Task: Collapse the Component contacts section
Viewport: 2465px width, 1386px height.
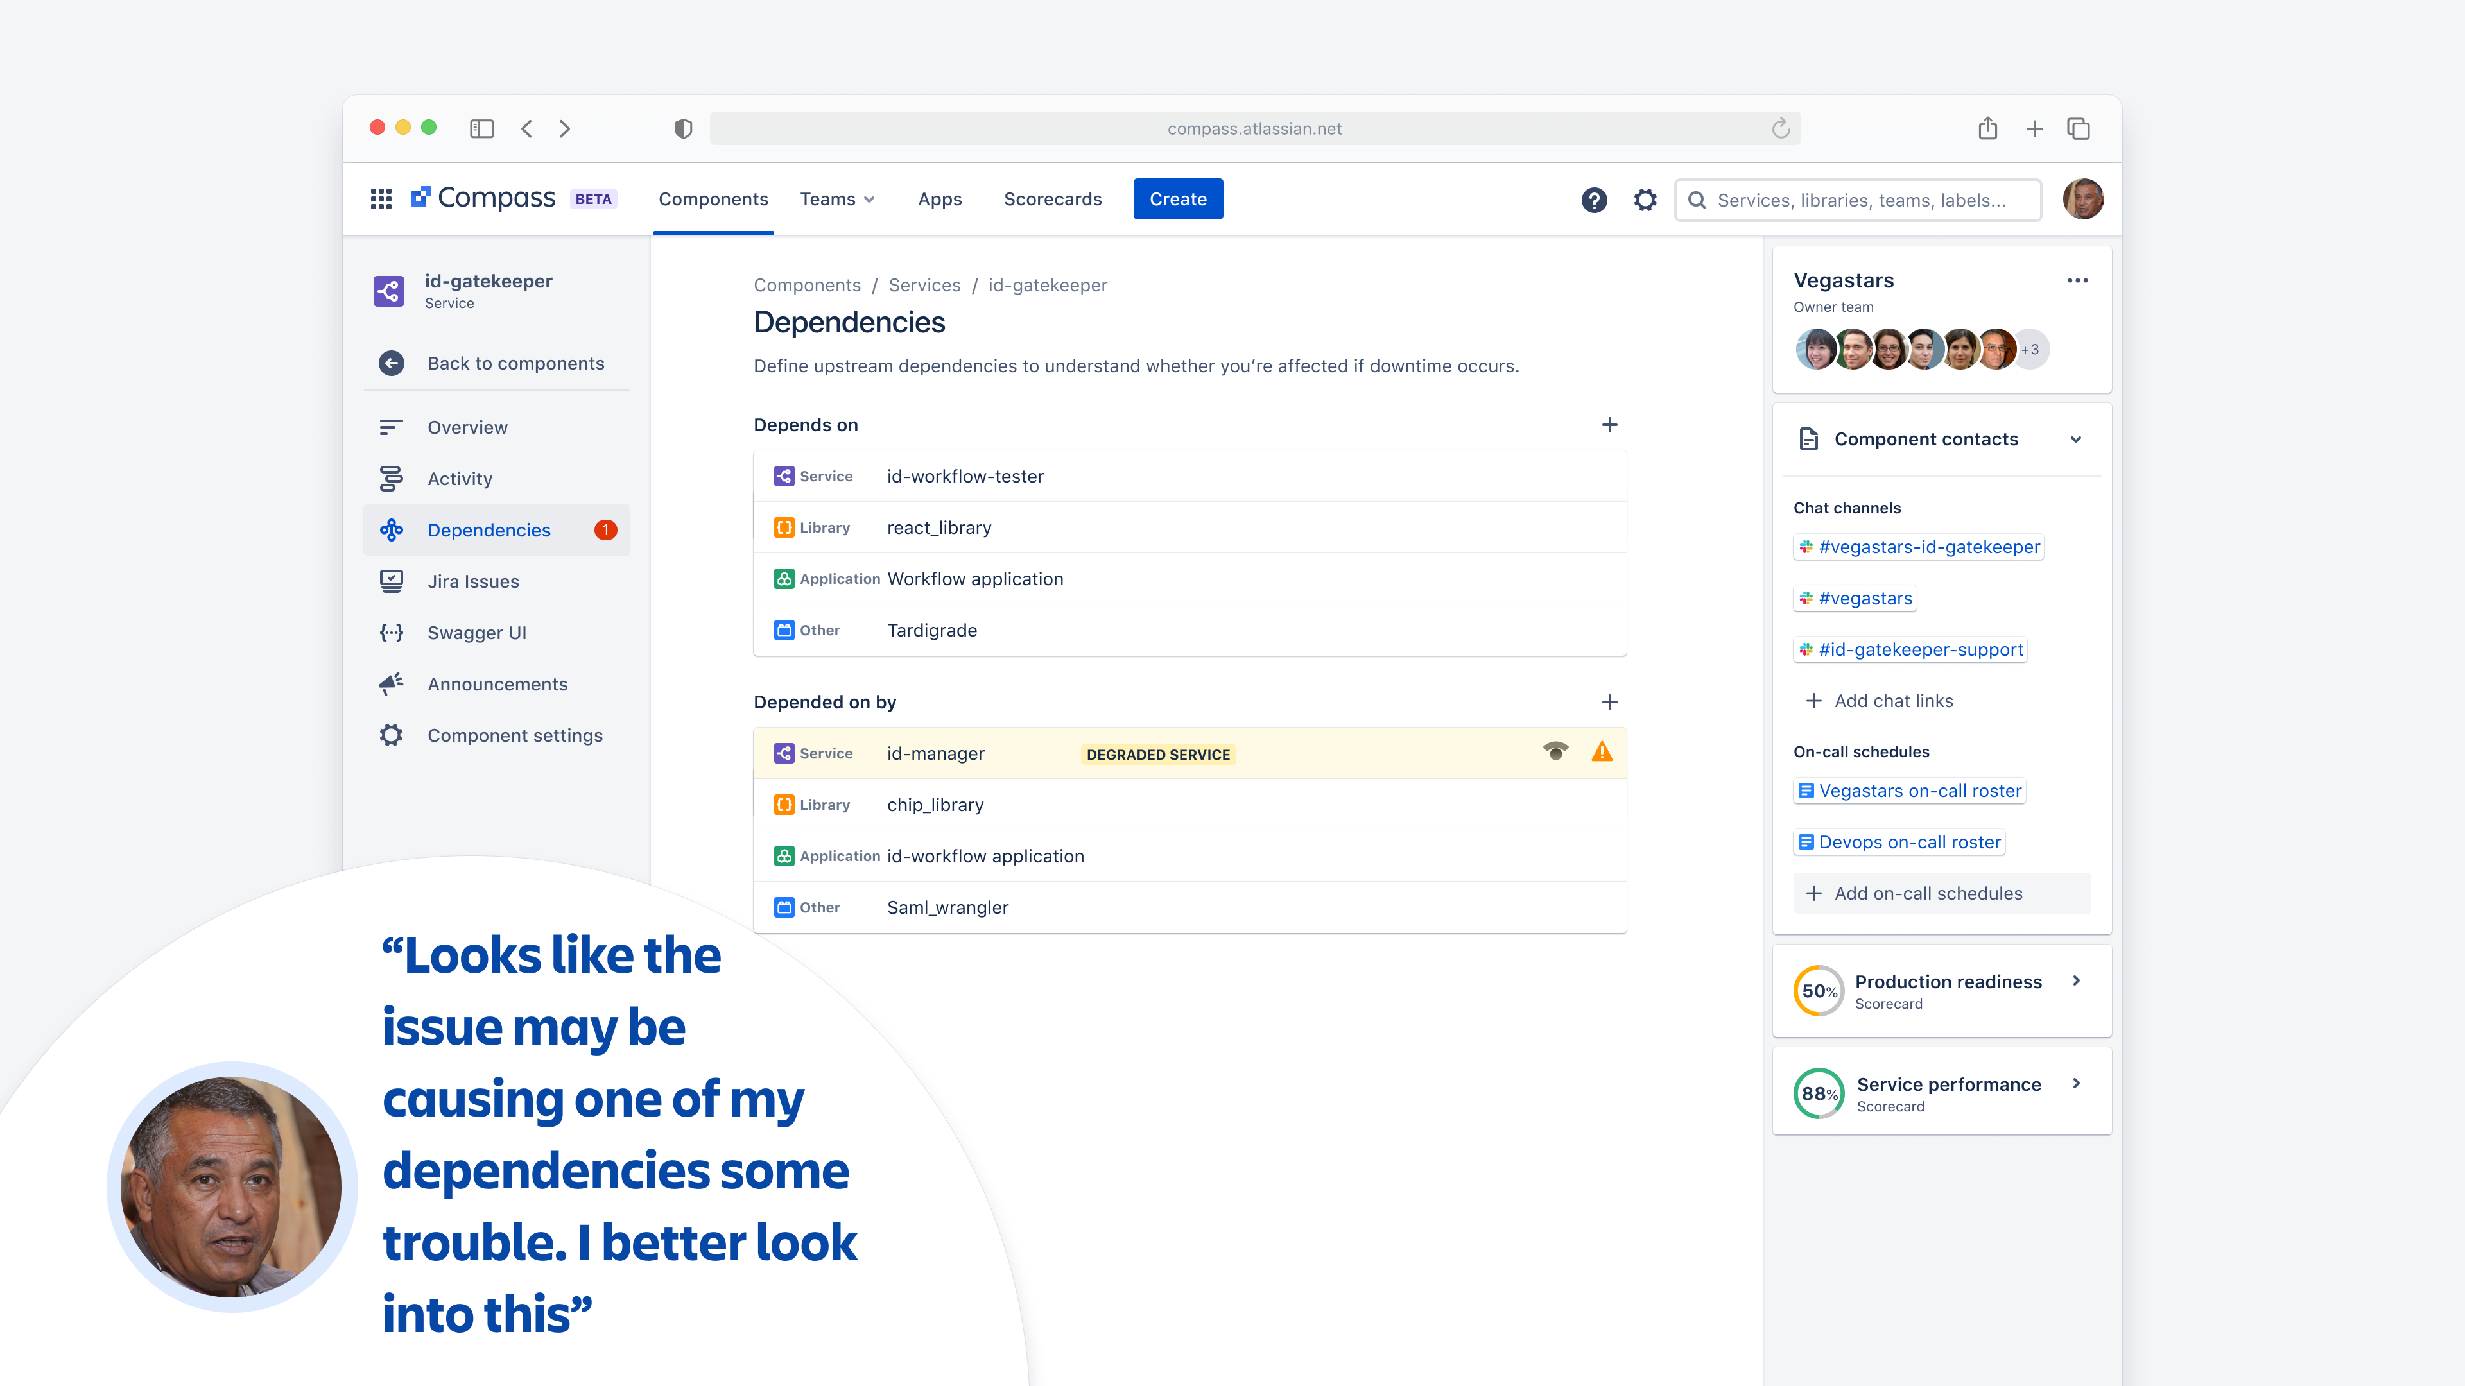Action: click(x=2075, y=439)
